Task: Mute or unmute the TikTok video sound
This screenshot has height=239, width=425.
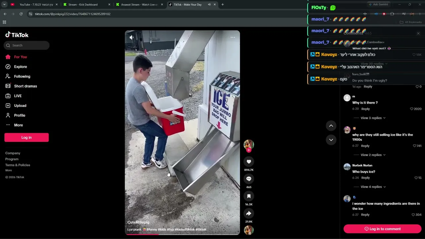Action: pos(131,38)
